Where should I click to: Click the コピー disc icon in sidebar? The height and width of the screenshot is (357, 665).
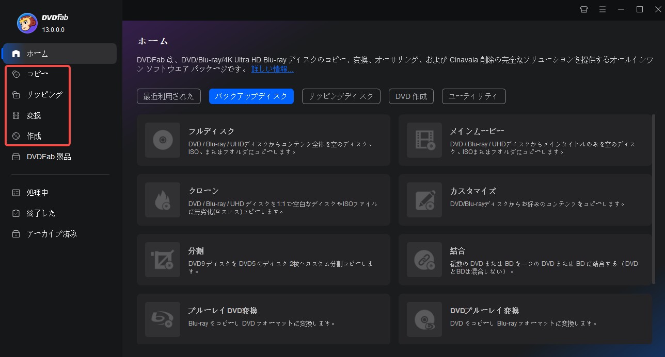tap(16, 74)
